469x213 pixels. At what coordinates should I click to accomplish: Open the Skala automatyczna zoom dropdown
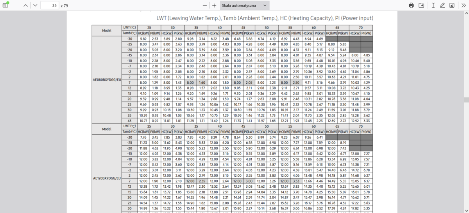pyautogui.click(x=244, y=5)
